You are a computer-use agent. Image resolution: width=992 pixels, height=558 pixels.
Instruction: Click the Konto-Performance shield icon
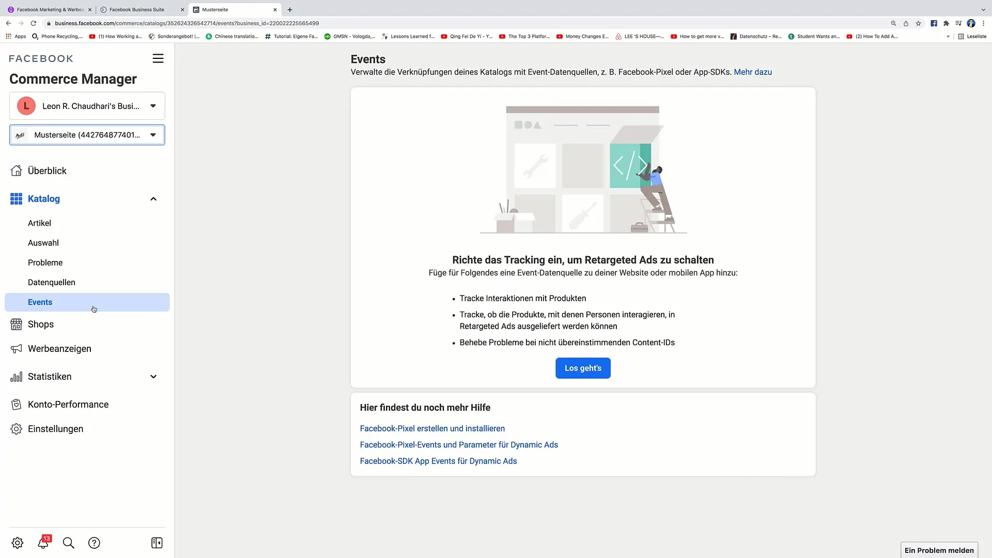pyautogui.click(x=16, y=405)
